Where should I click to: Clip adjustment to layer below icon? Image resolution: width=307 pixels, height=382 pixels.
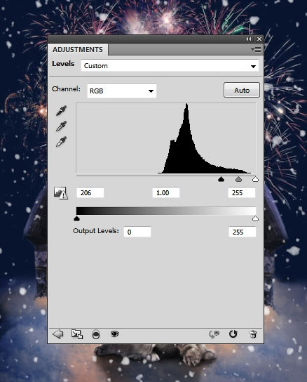(x=96, y=334)
